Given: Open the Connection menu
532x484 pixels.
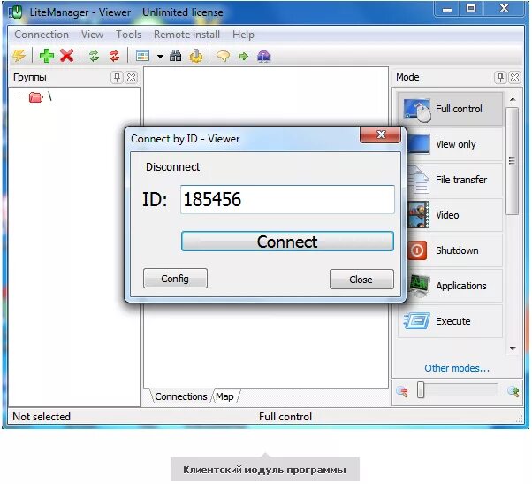Looking at the screenshot, I should coord(42,35).
